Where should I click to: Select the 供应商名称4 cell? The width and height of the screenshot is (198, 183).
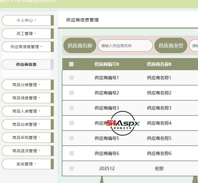click(x=159, y=123)
